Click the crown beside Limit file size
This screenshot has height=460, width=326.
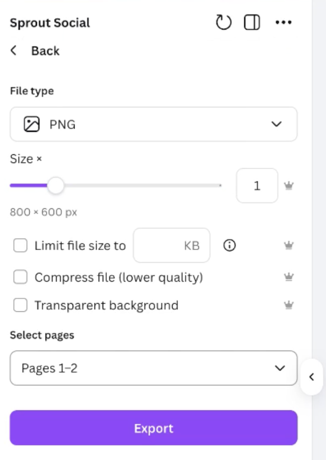coord(289,245)
